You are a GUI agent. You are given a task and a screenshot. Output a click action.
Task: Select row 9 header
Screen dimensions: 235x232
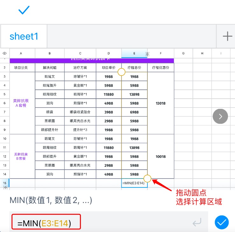tap(5, 130)
